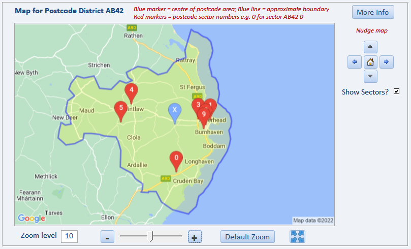The image size is (411, 249).
Task: Click the A90 road badge below St Fergus
Action: (198, 96)
